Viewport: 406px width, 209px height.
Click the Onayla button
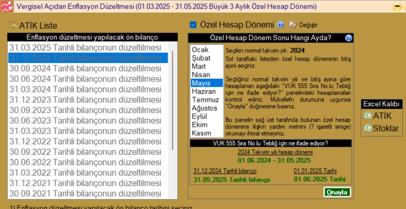tap(338, 192)
